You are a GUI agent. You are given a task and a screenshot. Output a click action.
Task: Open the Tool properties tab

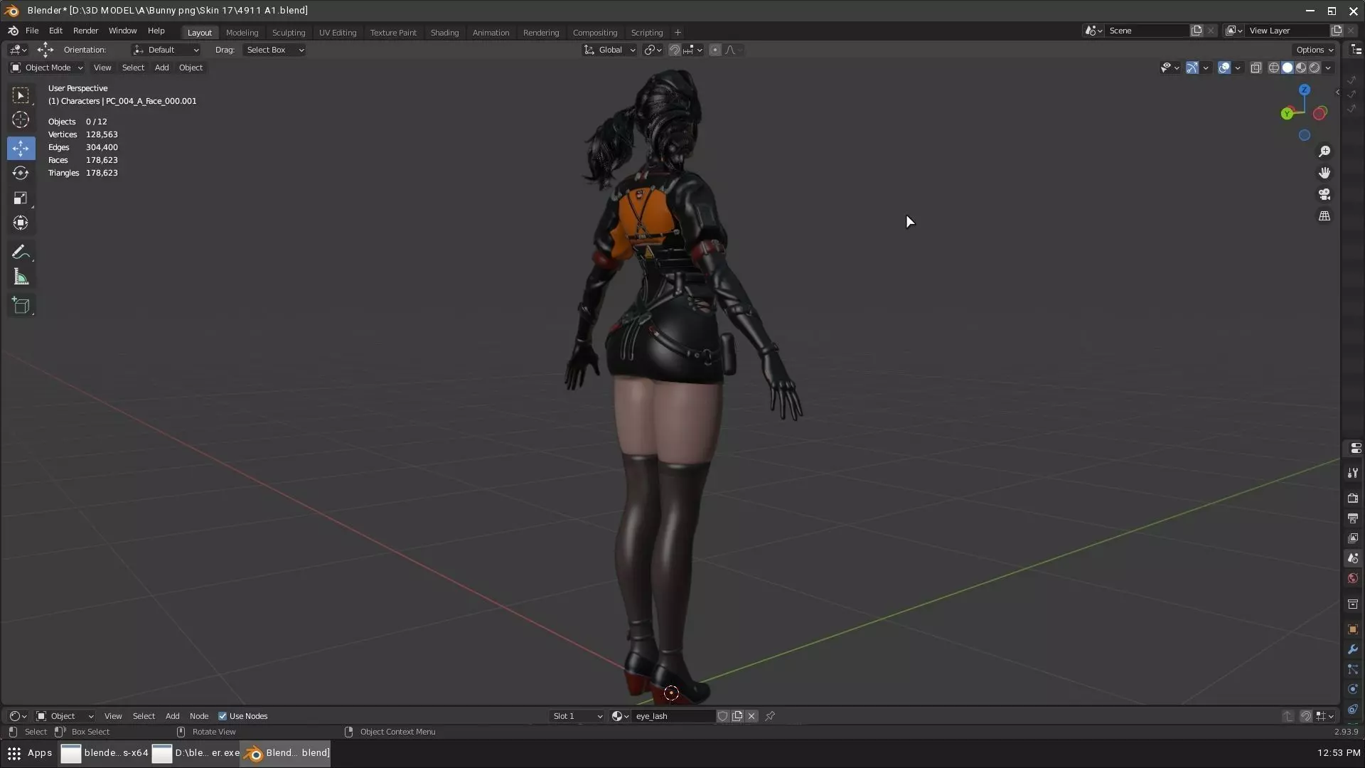click(1353, 473)
